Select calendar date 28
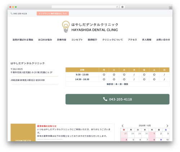The width and height of the screenshot is (180, 152). 131,135
